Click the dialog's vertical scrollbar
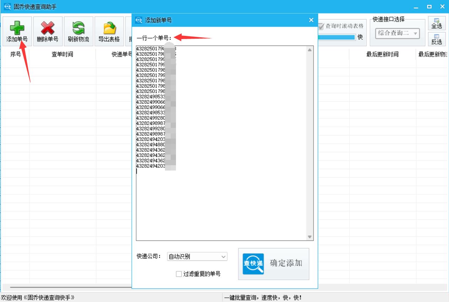449x302 pixels. click(310, 142)
